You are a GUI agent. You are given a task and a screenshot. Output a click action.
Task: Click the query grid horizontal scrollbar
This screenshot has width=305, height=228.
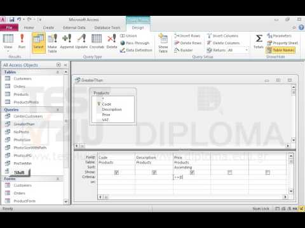[193, 197]
